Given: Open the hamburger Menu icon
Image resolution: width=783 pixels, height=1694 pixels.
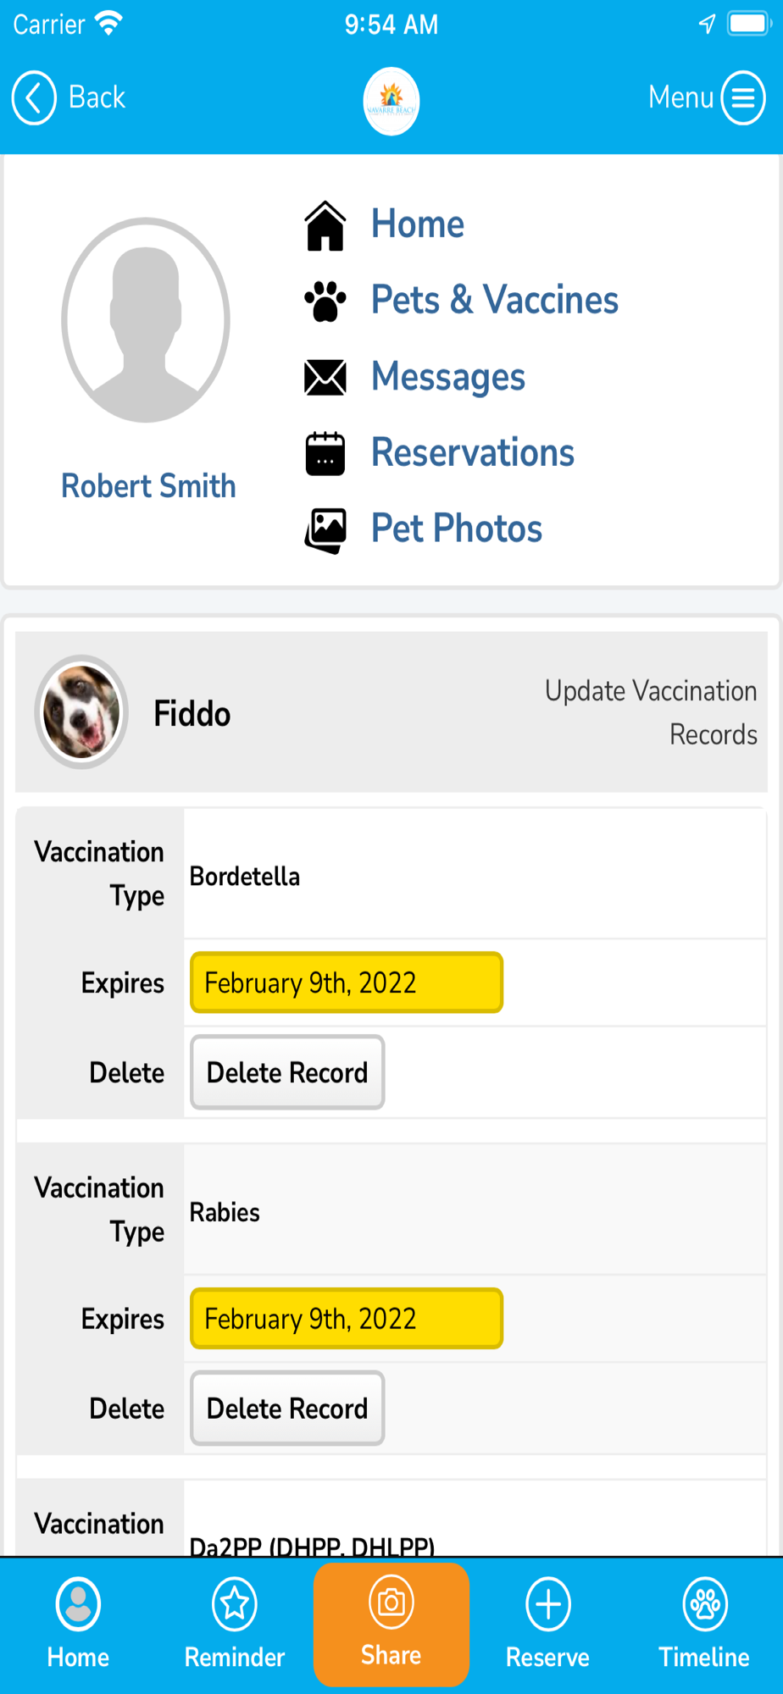Looking at the screenshot, I should point(742,98).
